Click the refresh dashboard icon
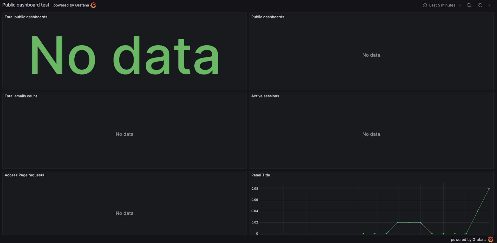The height and width of the screenshot is (243, 497). [x=480, y=5]
